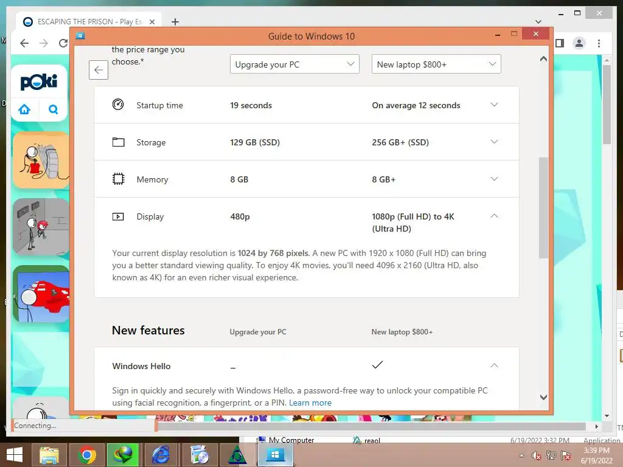Open the triangle recycle taskbar icon
Screen dimensions: 623x467
click(x=237, y=455)
